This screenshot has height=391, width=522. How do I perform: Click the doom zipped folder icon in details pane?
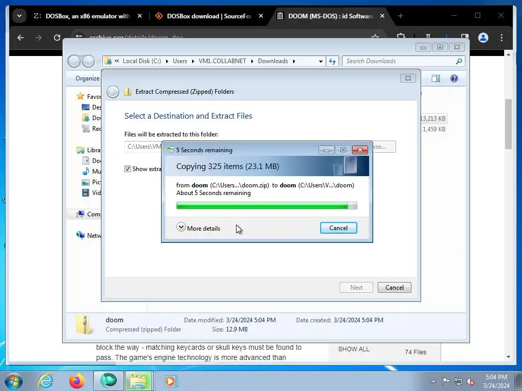click(x=84, y=324)
